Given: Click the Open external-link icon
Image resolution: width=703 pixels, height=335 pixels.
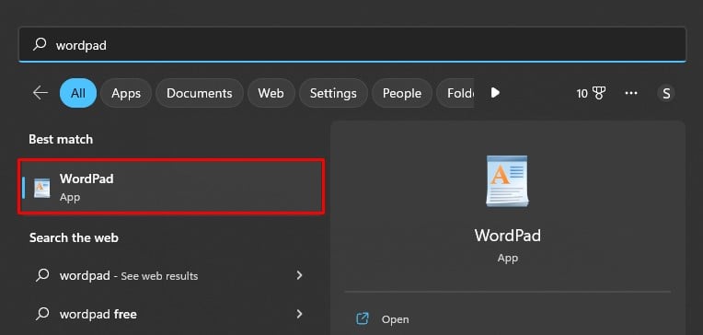Looking at the screenshot, I should click(x=362, y=318).
